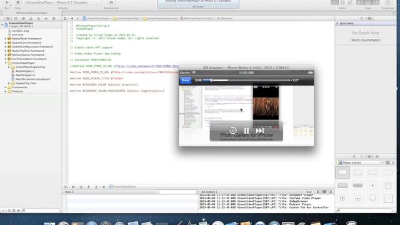
Task: Pause the video in simulator
Action: point(246,131)
